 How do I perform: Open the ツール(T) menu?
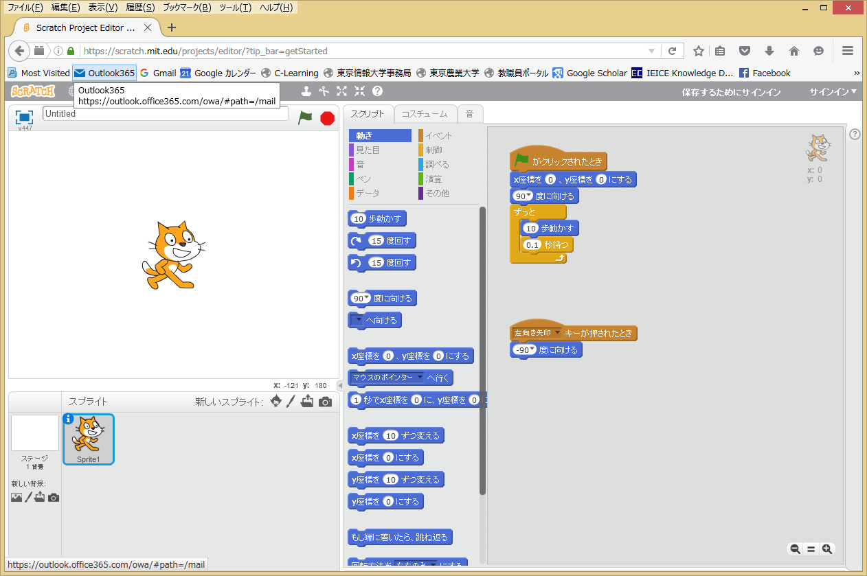tap(236, 8)
